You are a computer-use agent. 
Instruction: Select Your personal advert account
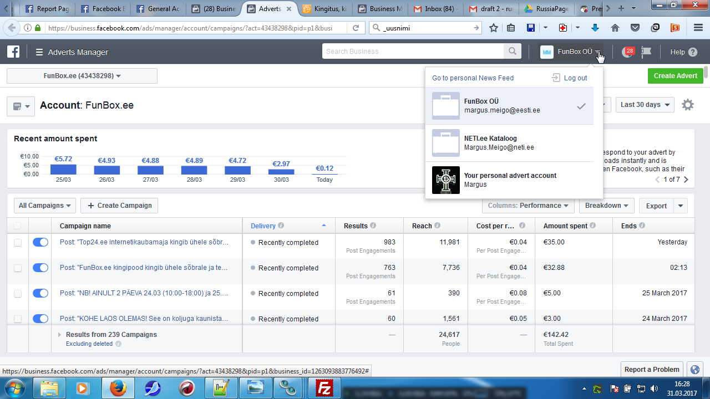tap(509, 180)
